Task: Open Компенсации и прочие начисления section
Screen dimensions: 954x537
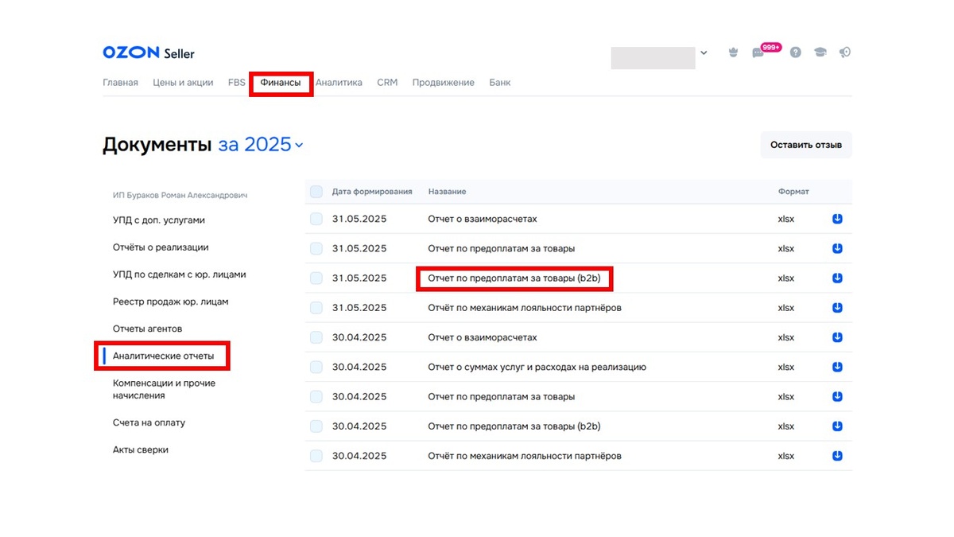Action: coord(164,389)
